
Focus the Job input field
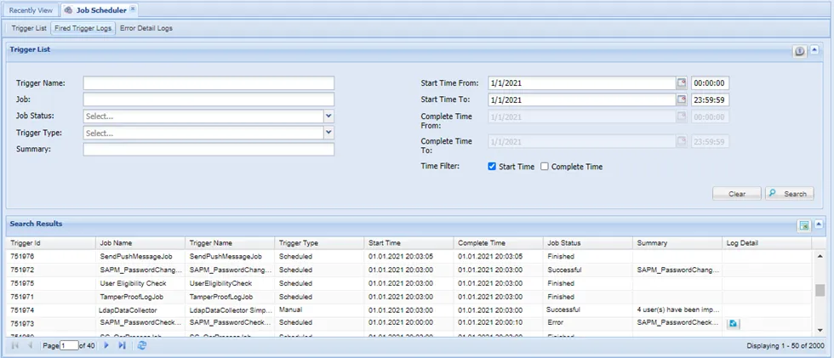pos(208,99)
